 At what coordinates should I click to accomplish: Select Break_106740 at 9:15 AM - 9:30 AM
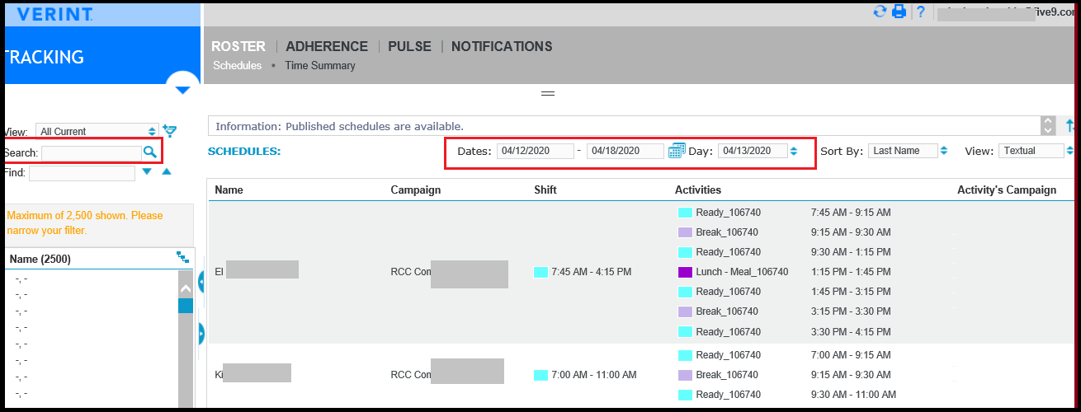[728, 232]
